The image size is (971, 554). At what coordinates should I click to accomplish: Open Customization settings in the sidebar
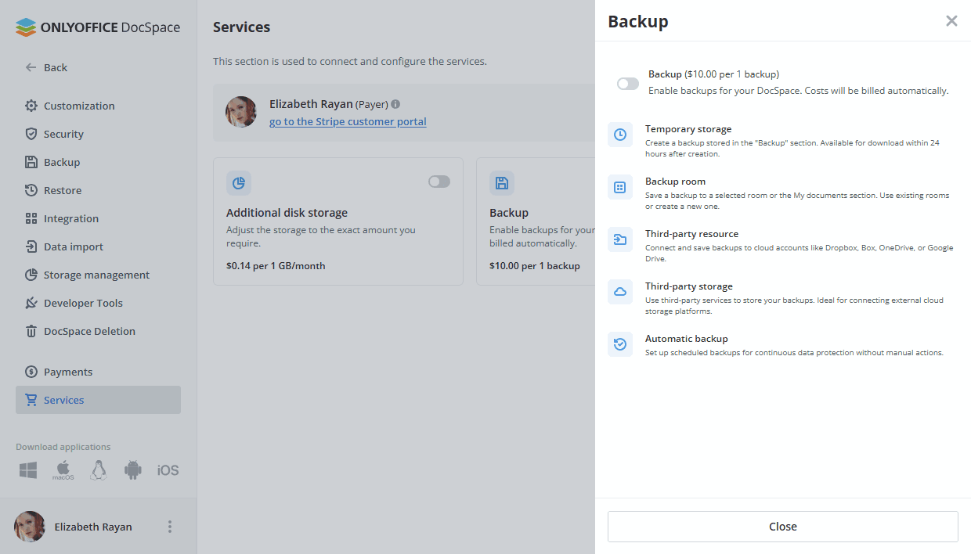point(78,106)
